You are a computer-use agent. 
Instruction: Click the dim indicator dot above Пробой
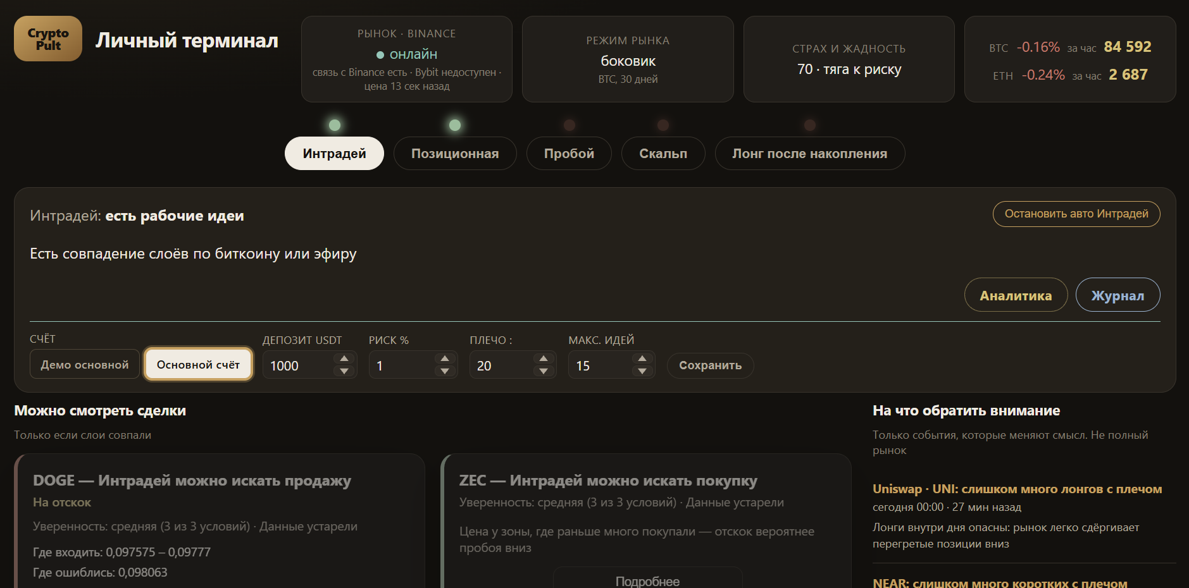(570, 125)
